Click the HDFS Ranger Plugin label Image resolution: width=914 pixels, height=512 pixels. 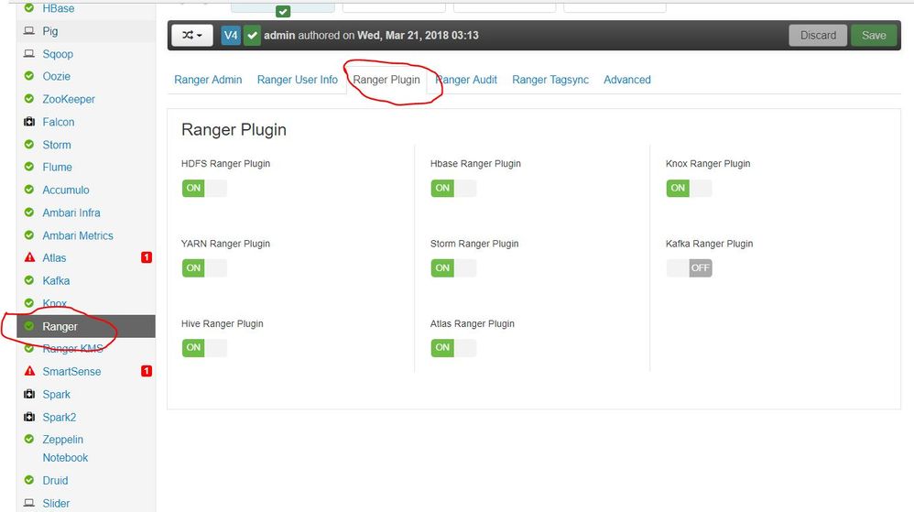[225, 164]
